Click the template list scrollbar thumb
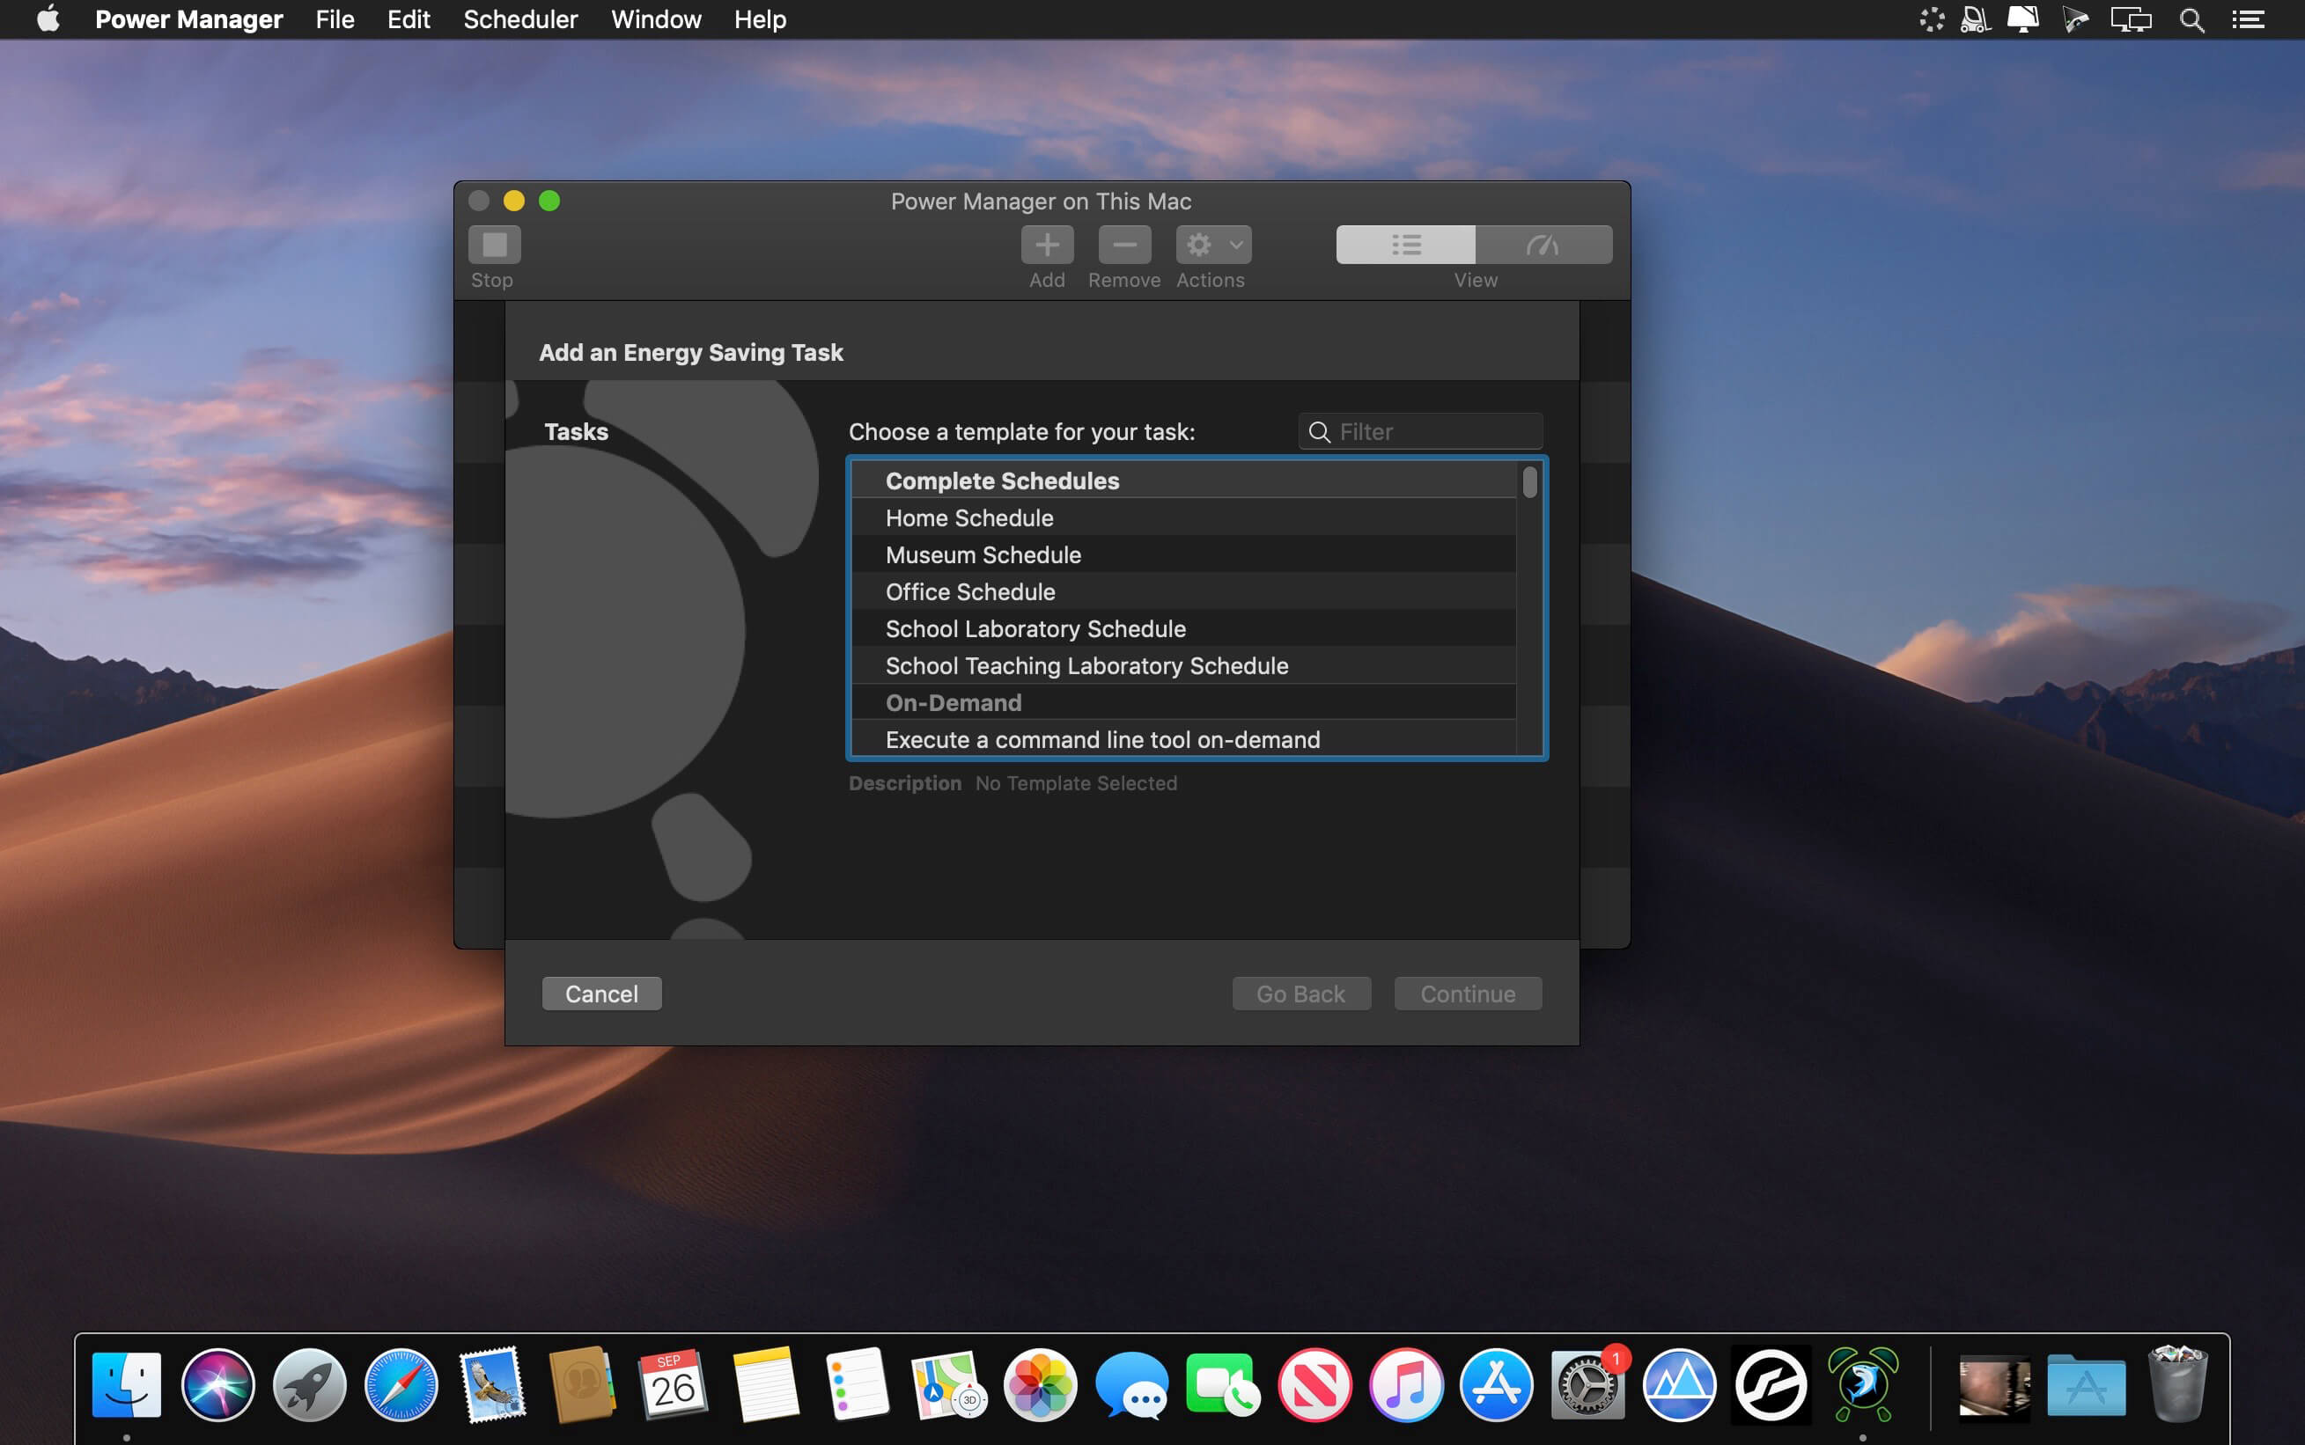This screenshot has width=2305, height=1445. [1529, 481]
